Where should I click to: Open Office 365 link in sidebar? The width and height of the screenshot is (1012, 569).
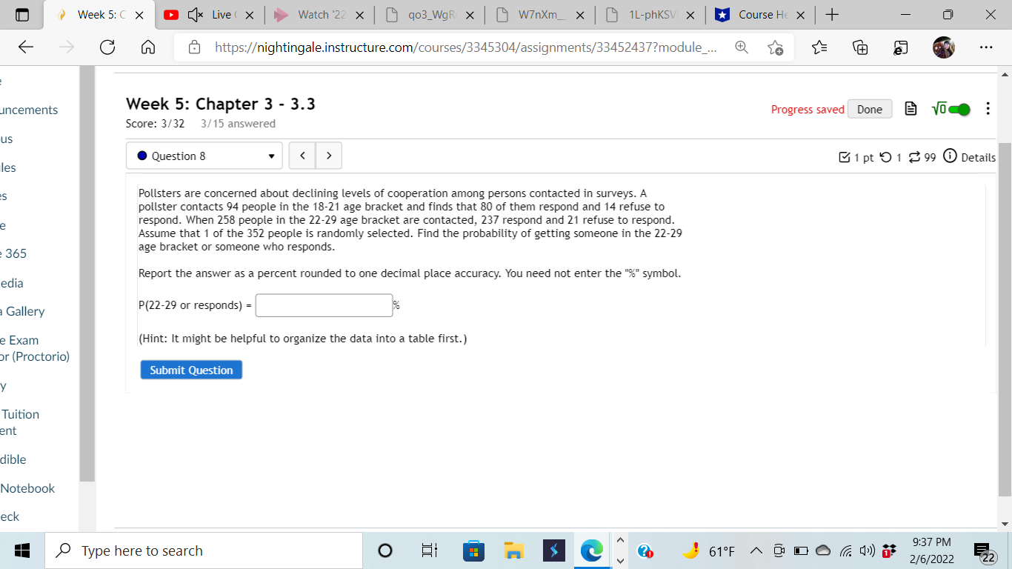(x=13, y=253)
